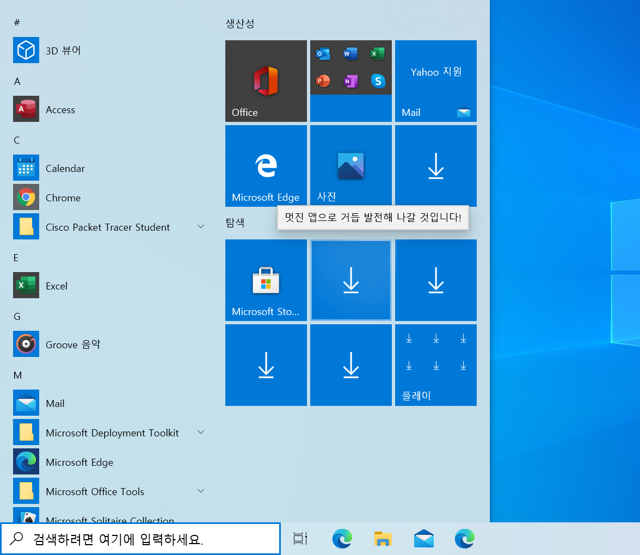The image size is (640, 555).
Task: Click the highlighted download tile beside Microsoft Store
Action: tap(351, 280)
